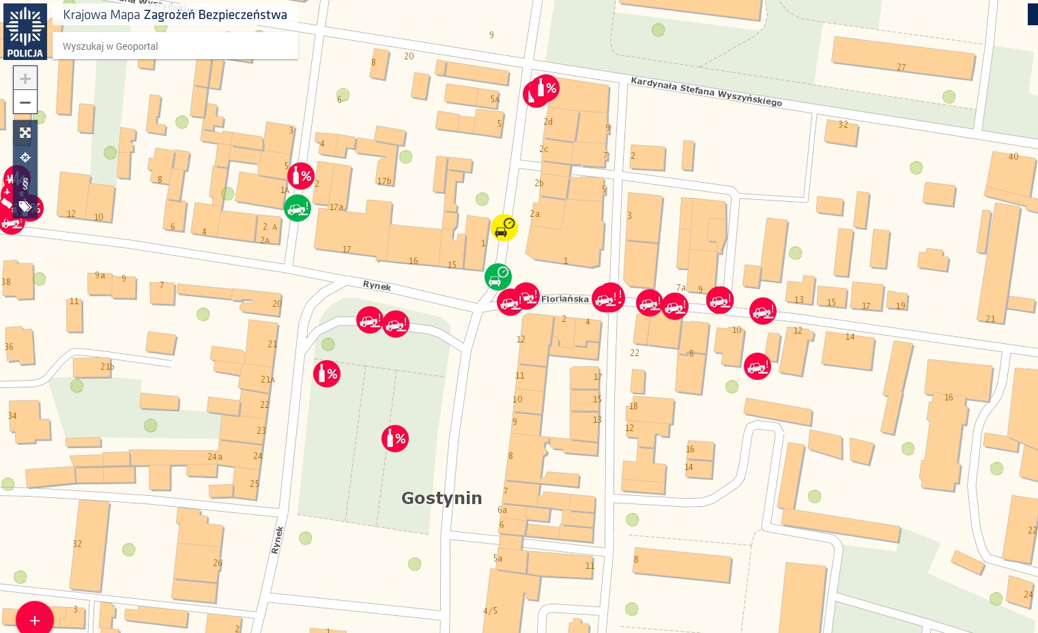Zoom out the map with minus button
Viewport: 1038px width, 633px height.
(x=25, y=102)
